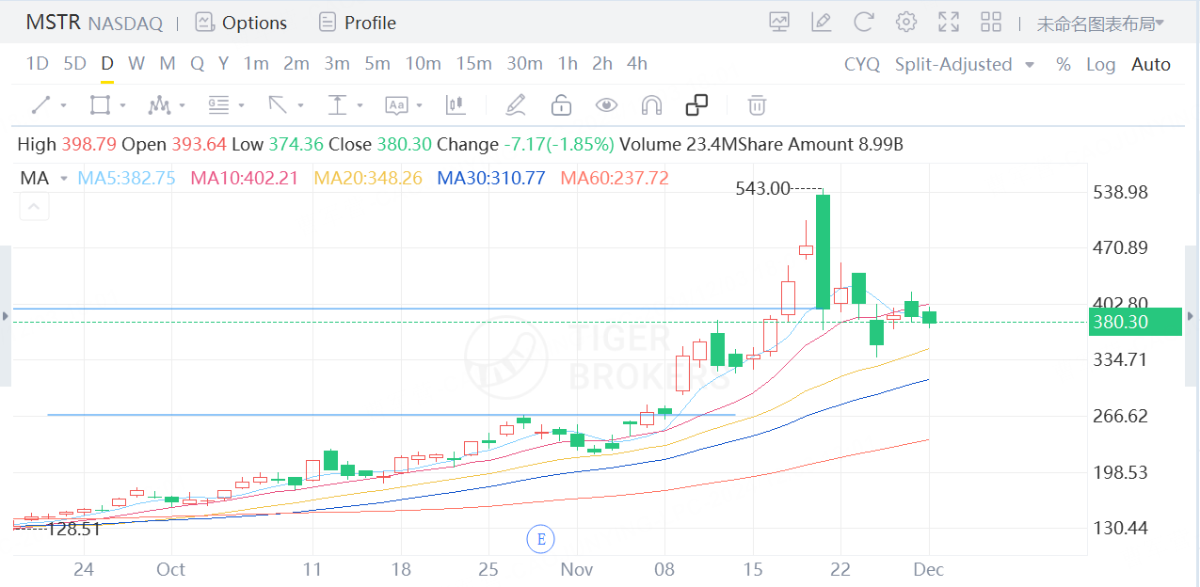The width and height of the screenshot is (1200, 587).
Task: Toggle drawings visibility eye icon
Action: pos(606,105)
